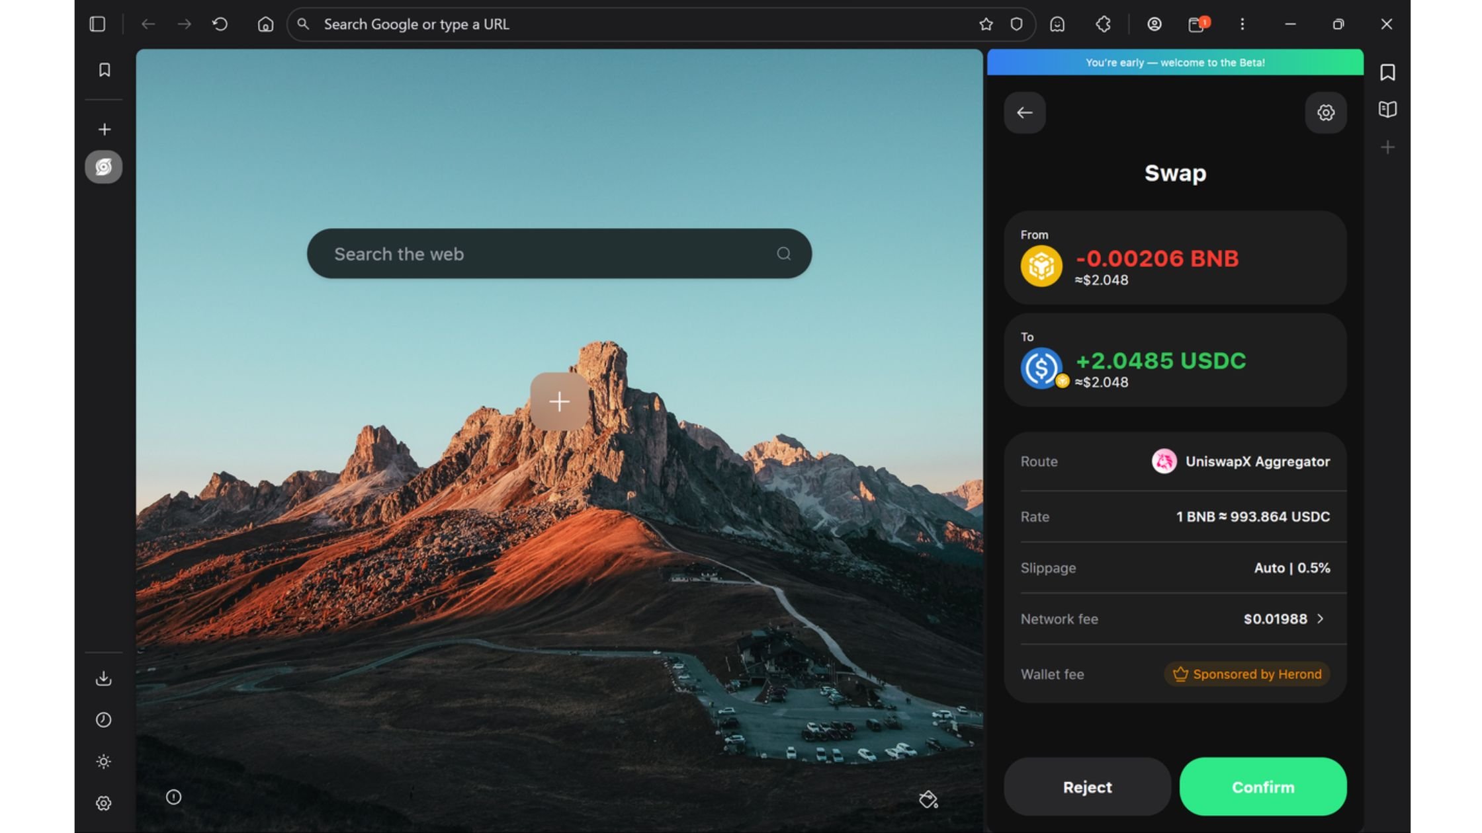
Task: Open history clock icon in sidebar
Action: click(104, 720)
